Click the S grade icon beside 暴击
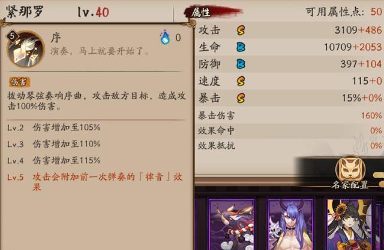384x250 pixels. pyautogui.click(x=241, y=98)
